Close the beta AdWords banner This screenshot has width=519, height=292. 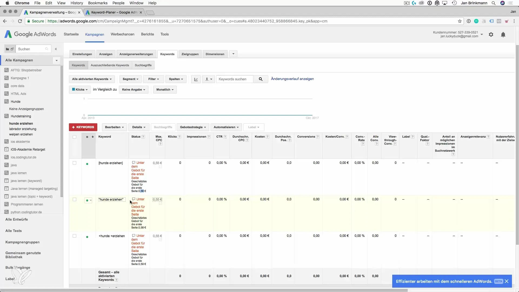coord(507,281)
